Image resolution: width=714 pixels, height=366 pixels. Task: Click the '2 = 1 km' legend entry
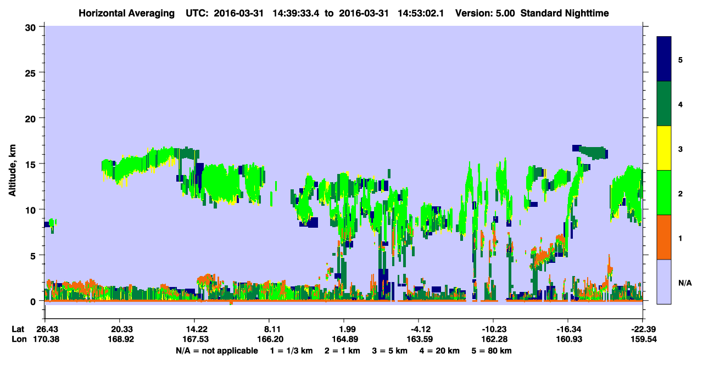pyautogui.click(x=342, y=351)
